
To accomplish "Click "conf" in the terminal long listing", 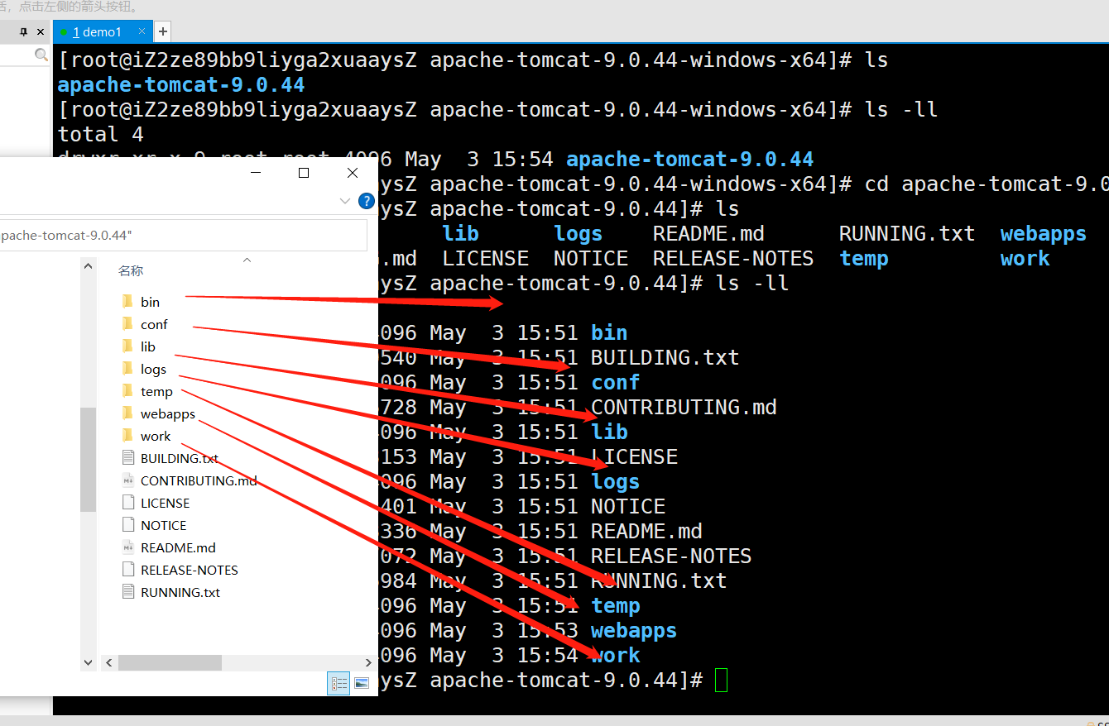I will point(616,382).
